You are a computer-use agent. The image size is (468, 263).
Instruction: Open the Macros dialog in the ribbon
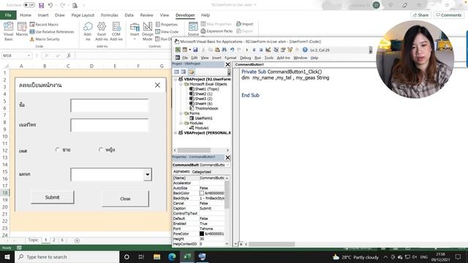point(22,29)
